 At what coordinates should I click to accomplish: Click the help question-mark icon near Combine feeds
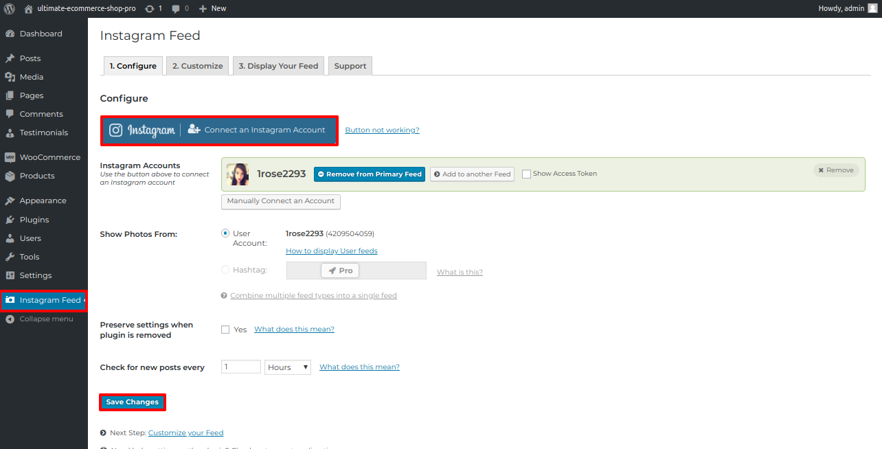224,296
